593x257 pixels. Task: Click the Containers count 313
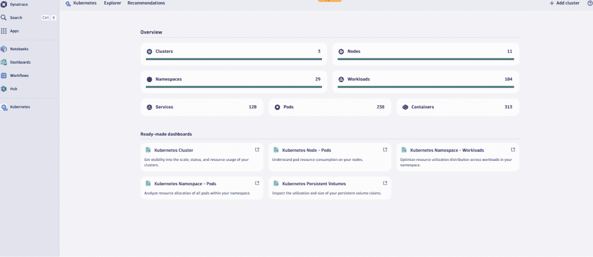tap(508, 107)
